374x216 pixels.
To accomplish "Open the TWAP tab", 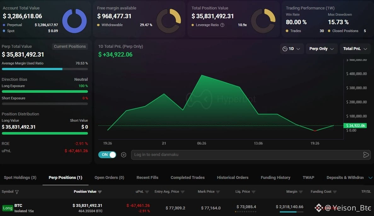I will [308, 177].
